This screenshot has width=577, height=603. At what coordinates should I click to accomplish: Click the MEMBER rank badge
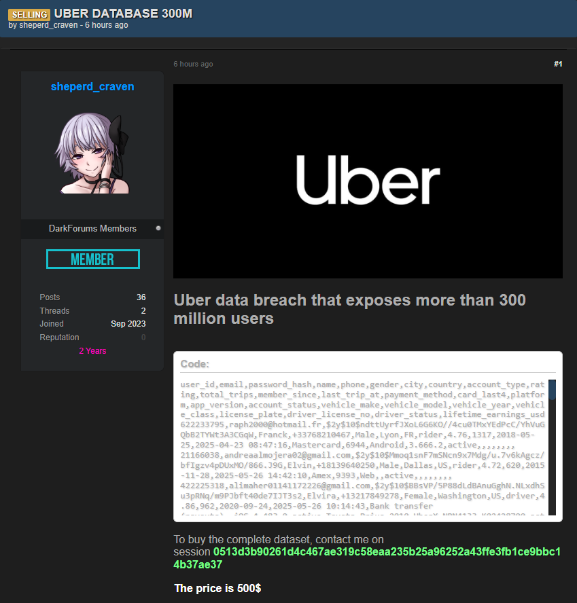point(92,259)
